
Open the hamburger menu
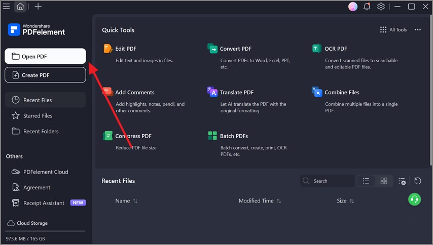(x=6, y=7)
